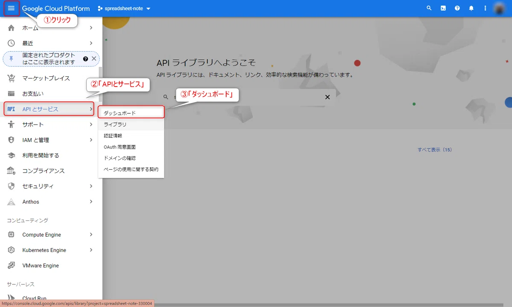The height and width of the screenshot is (307, 512).
Task: Clear the API library search field
Action: [x=328, y=97]
